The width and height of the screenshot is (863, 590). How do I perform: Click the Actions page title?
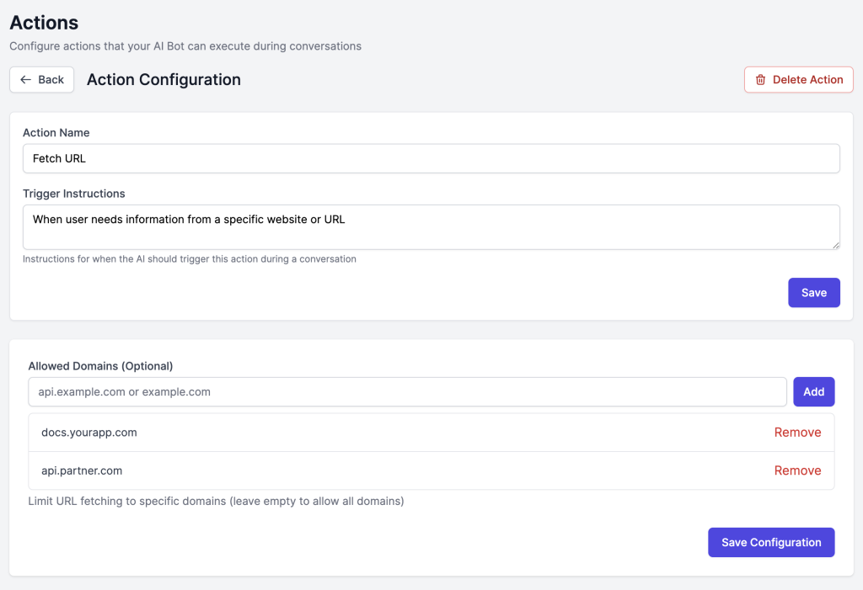tap(44, 23)
